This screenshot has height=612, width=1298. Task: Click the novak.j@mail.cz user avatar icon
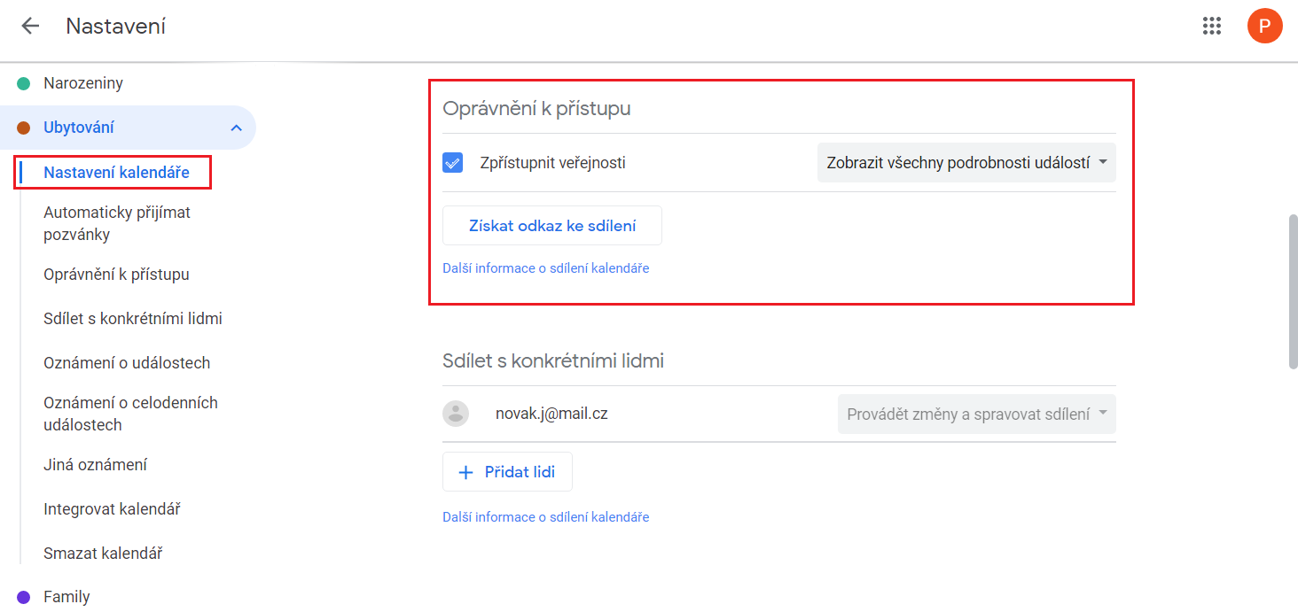pyautogui.click(x=456, y=414)
